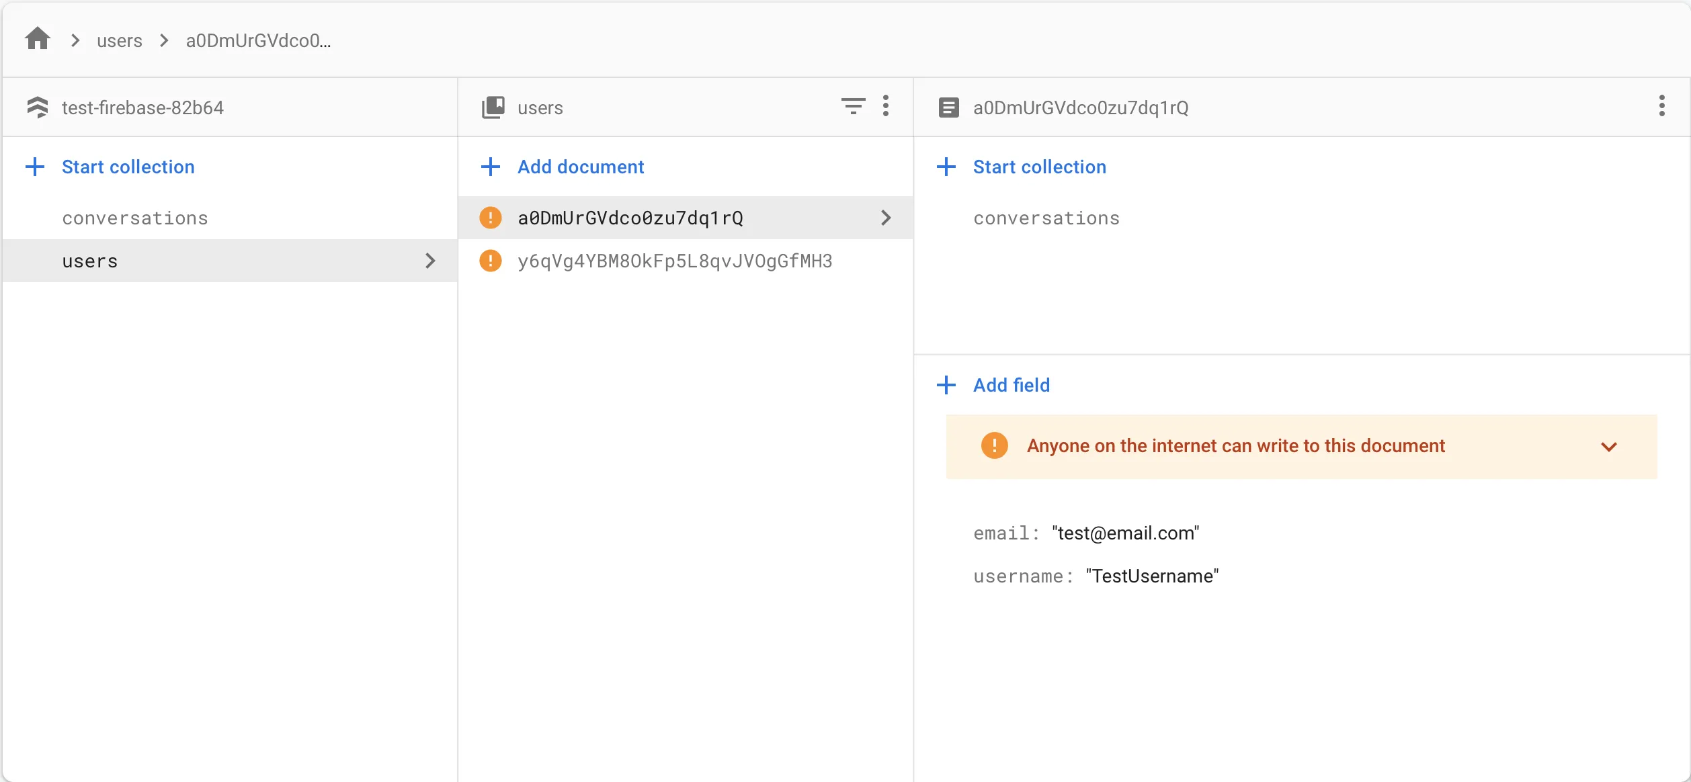Open document panel three-dot menu
The image size is (1691, 782).
point(1661,106)
